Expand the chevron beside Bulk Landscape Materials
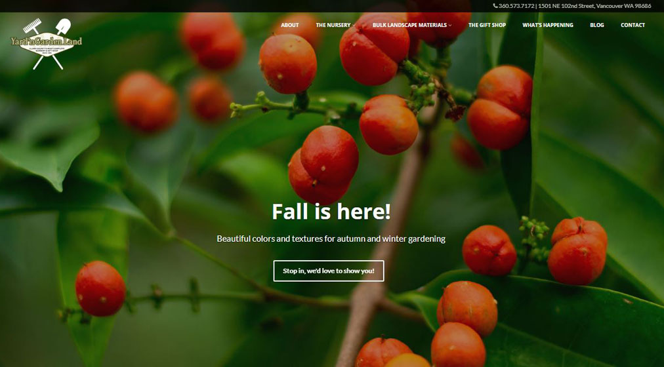Viewport: 664px width, 367px height. tap(449, 26)
